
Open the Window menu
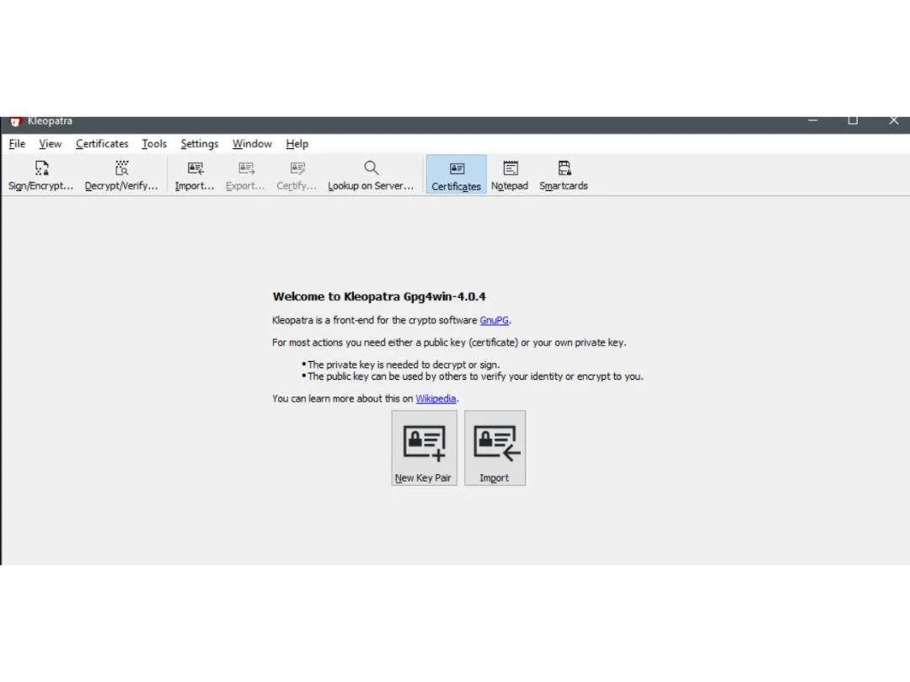(251, 143)
